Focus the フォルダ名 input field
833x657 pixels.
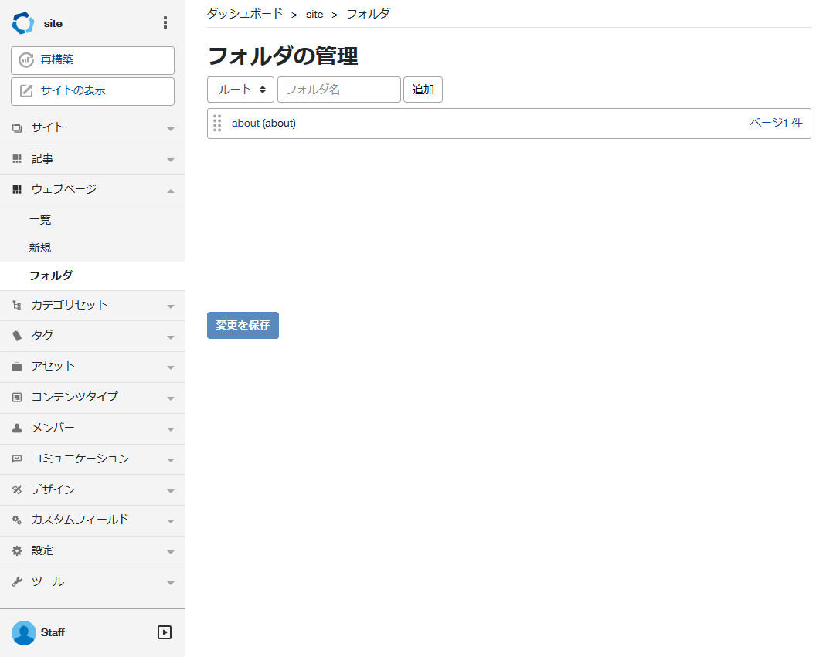[339, 90]
